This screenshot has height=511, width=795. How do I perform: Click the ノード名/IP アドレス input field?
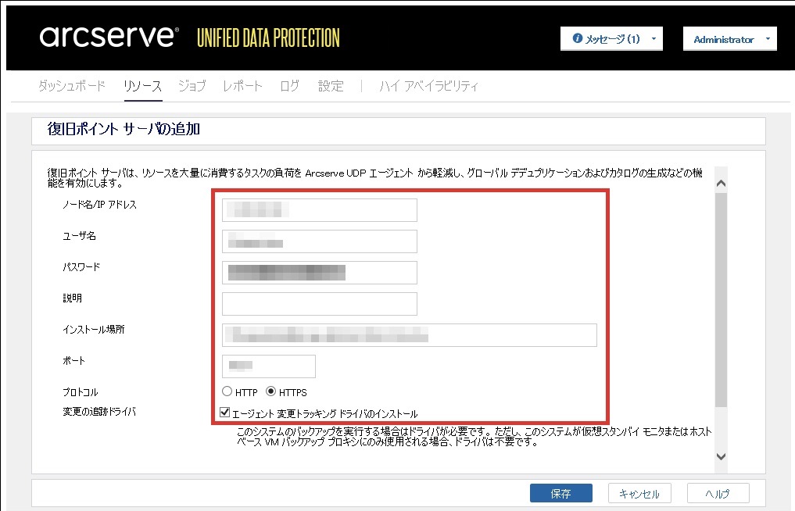click(320, 210)
